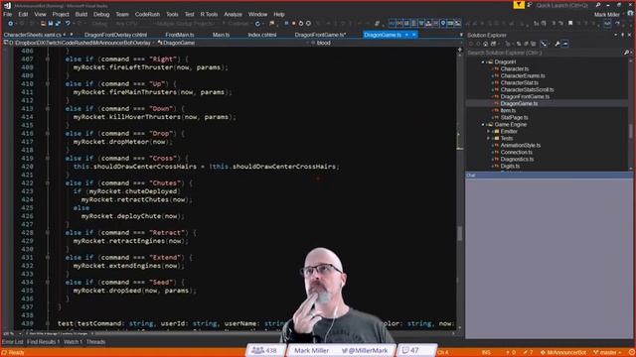Click the browser refresh icon beside Continue
The image size is (636, 357).
coord(257,24)
